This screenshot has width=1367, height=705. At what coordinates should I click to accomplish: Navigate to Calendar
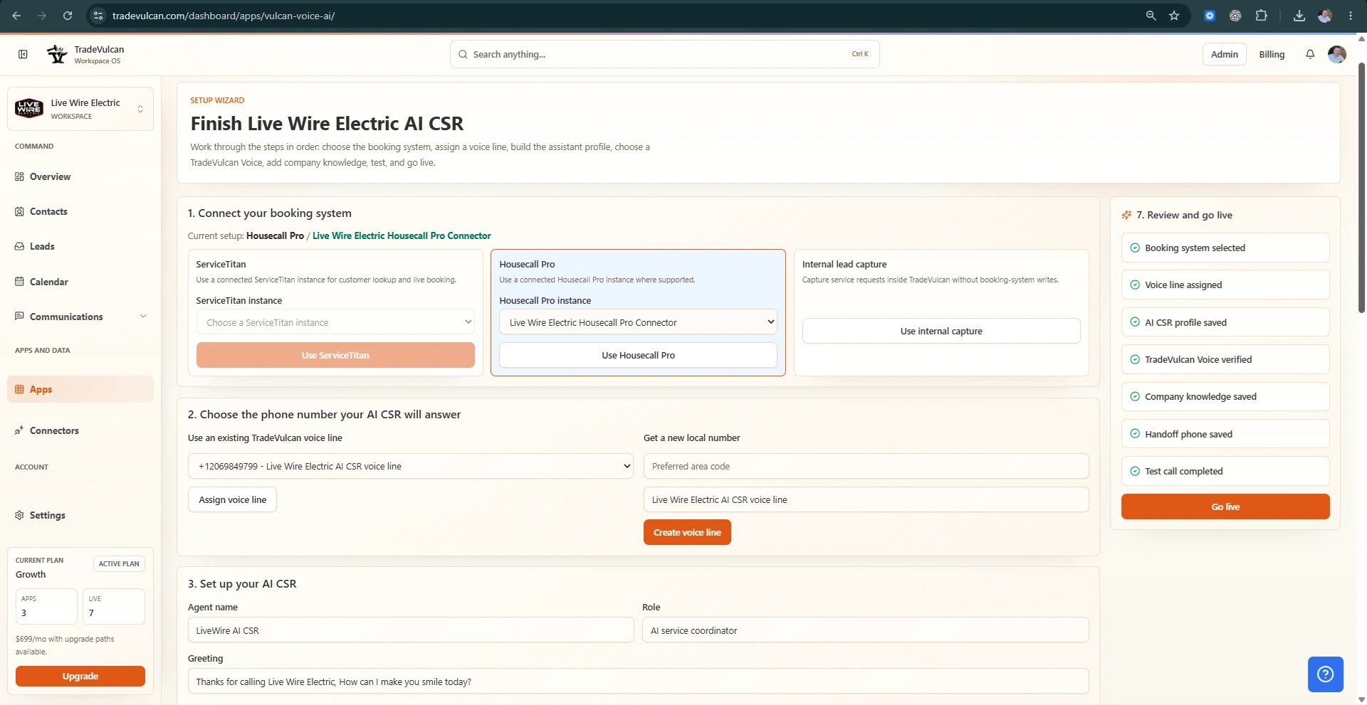coord(80,282)
